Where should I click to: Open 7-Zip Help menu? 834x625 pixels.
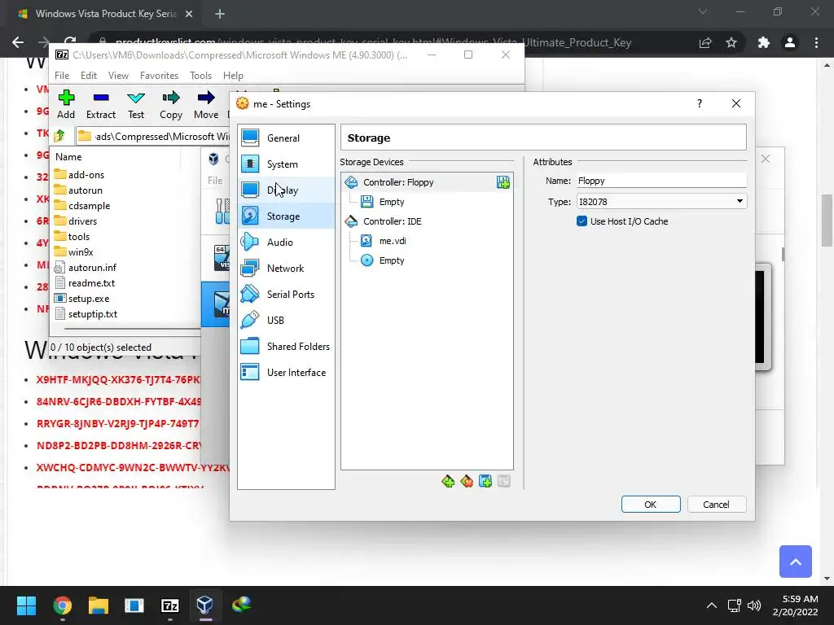point(233,76)
